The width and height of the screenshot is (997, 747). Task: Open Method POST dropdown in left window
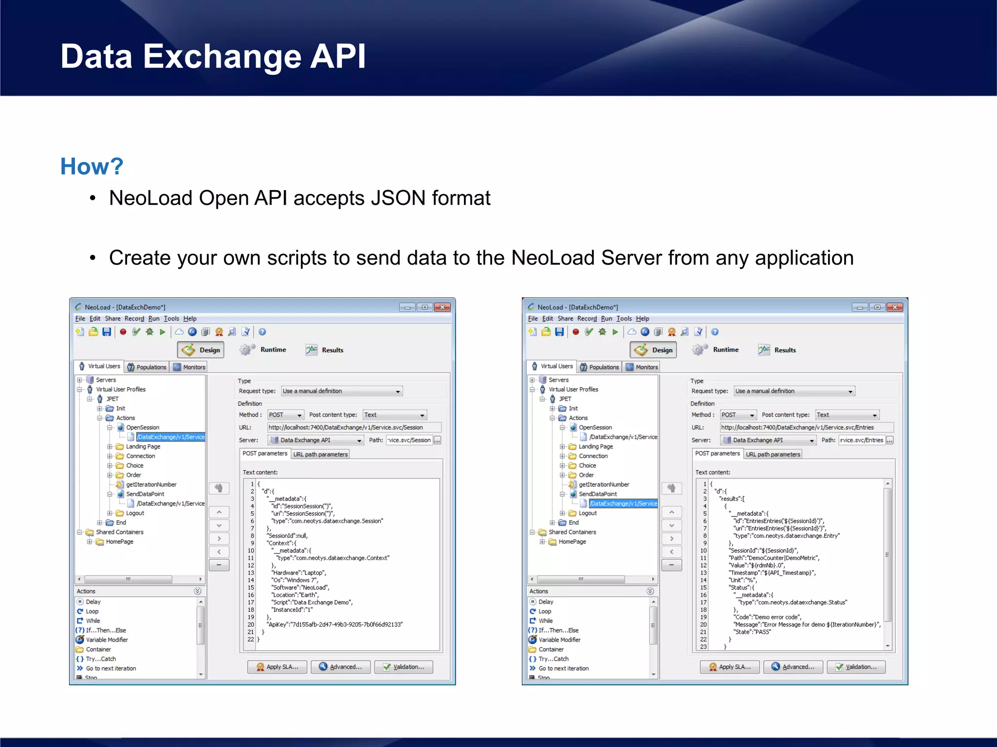point(286,415)
